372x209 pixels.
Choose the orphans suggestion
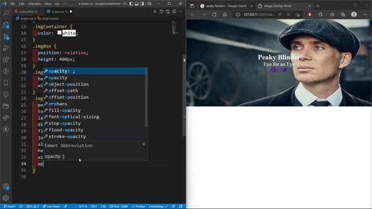click(x=95, y=104)
